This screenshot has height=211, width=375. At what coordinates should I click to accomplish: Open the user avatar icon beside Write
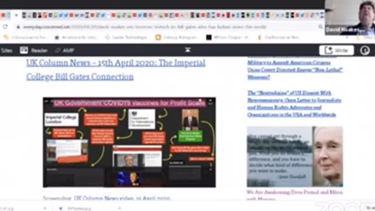(364, 50)
